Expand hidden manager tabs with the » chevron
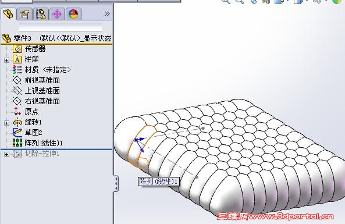The height and width of the screenshot is (224, 345). click(x=107, y=14)
